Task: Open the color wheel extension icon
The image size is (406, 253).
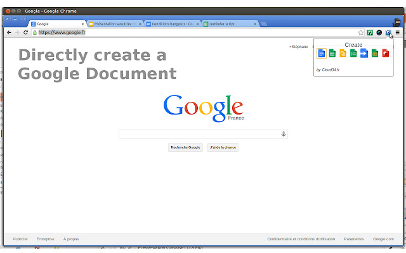Action: [379, 32]
